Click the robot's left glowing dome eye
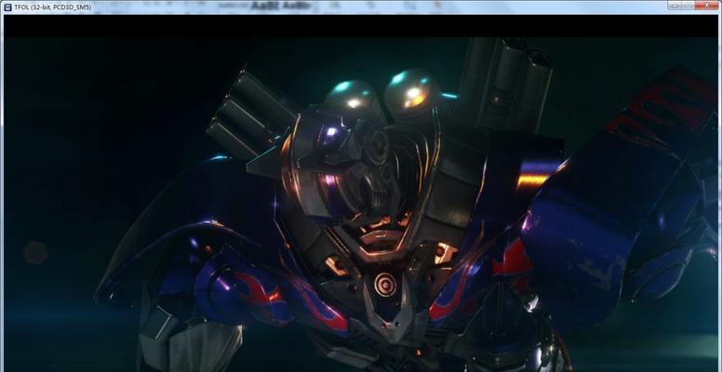722x372 pixels. (x=351, y=95)
